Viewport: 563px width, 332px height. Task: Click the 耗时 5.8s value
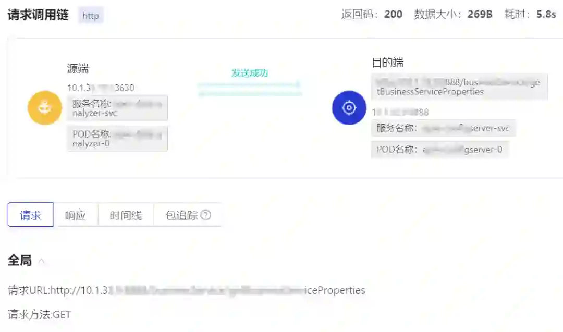(x=546, y=14)
